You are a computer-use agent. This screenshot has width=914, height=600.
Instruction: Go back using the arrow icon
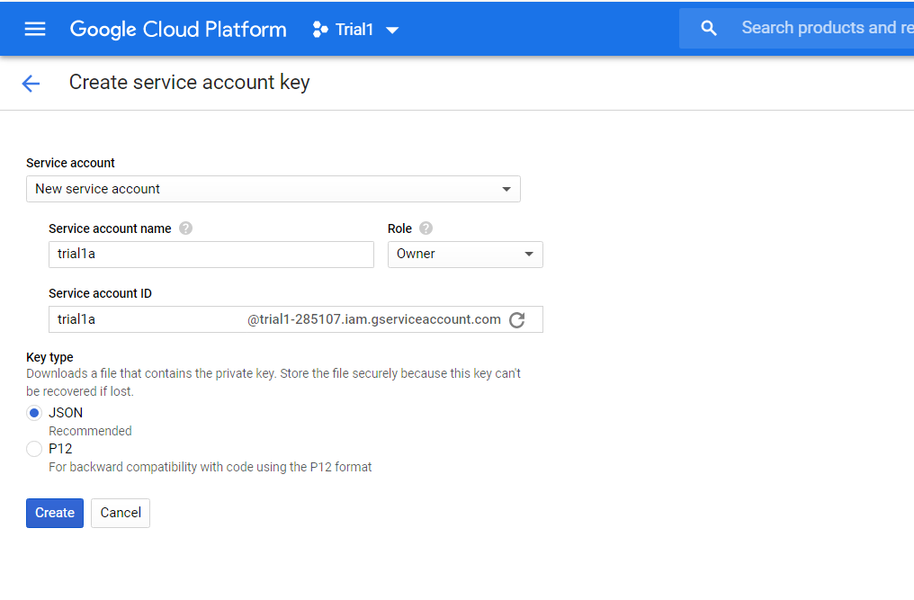pos(31,84)
